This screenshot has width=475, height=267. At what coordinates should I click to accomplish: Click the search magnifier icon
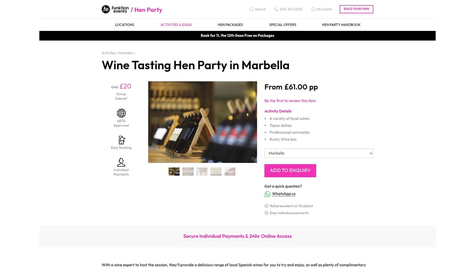click(x=252, y=9)
